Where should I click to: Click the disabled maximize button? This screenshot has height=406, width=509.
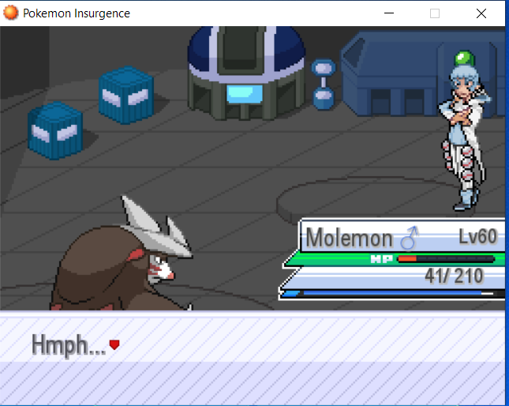tap(435, 13)
